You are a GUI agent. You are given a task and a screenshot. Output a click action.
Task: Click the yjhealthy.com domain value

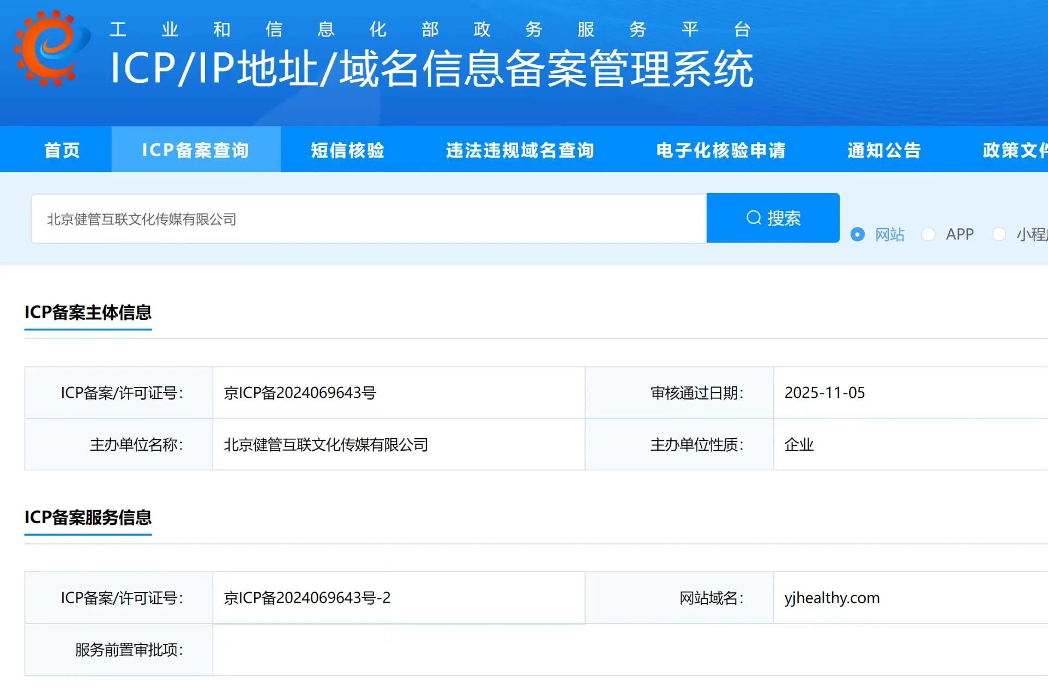click(832, 598)
